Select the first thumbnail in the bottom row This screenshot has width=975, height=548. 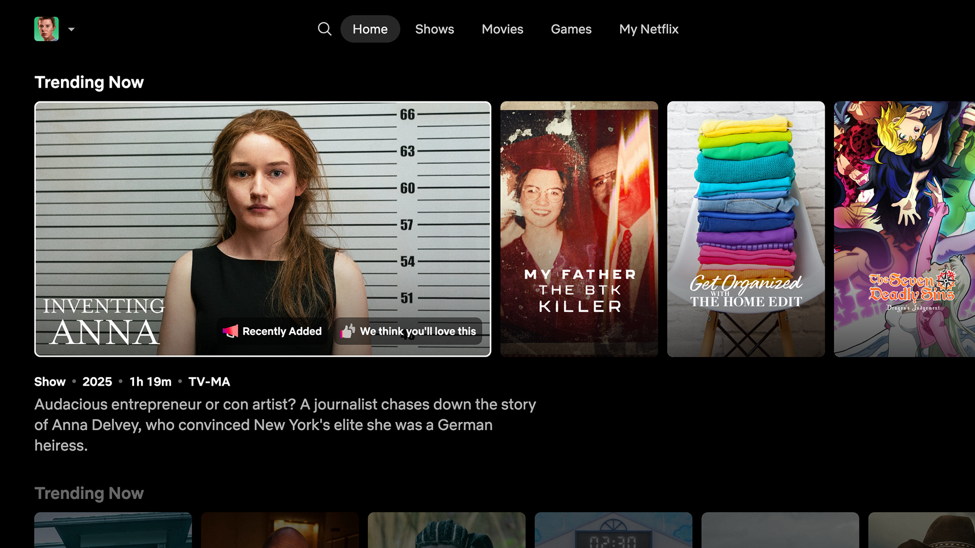coord(113,530)
